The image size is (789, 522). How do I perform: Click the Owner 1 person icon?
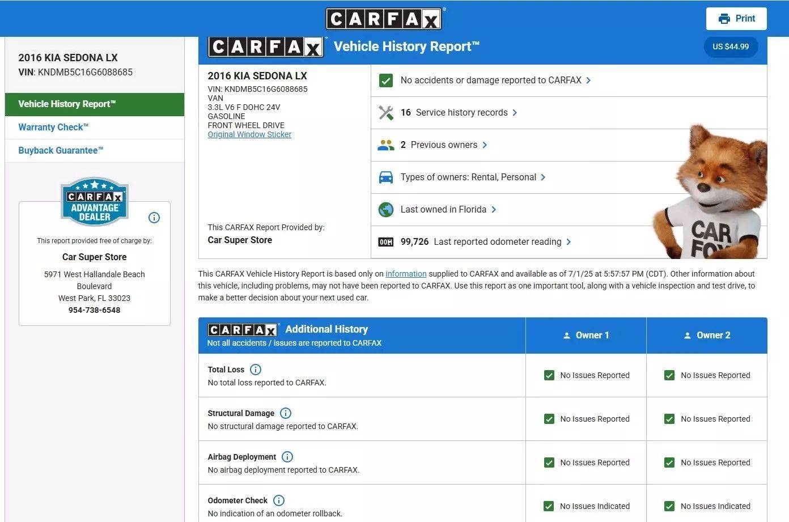tap(566, 336)
